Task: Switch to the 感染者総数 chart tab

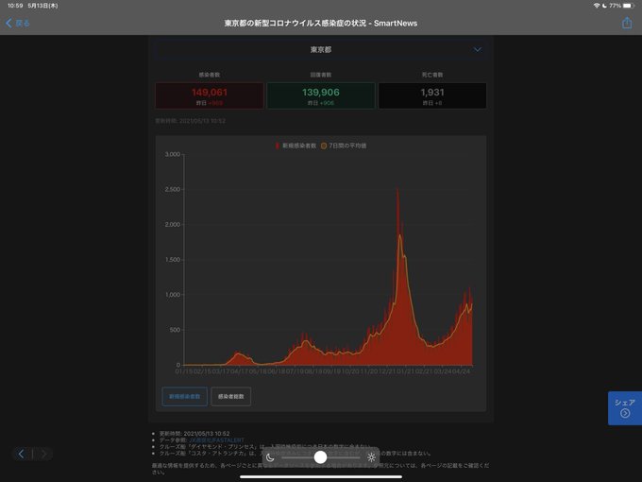Action: click(x=231, y=396)
